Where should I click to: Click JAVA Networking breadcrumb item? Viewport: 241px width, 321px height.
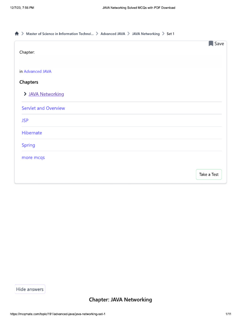click(x=146, y=34)
